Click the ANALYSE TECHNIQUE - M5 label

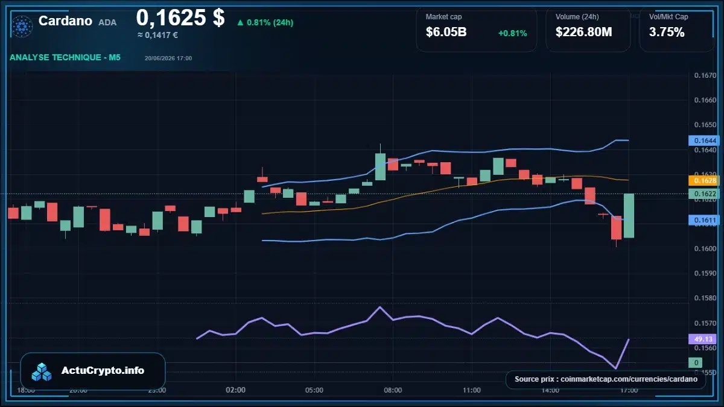click(65, 57)
